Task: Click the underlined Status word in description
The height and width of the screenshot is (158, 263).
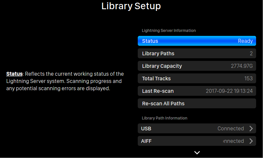Action: click(14, 74)
